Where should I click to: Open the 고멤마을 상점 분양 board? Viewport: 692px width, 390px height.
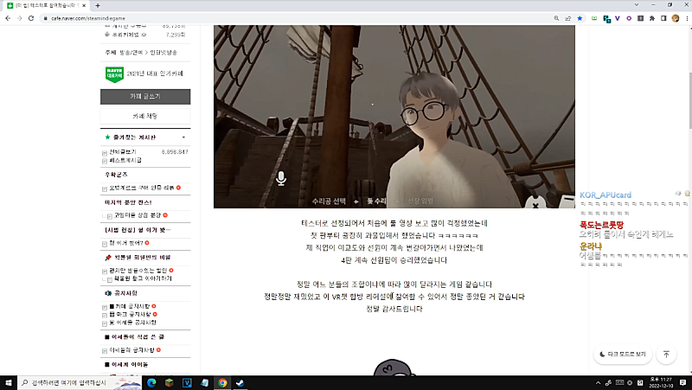point(138,215)
